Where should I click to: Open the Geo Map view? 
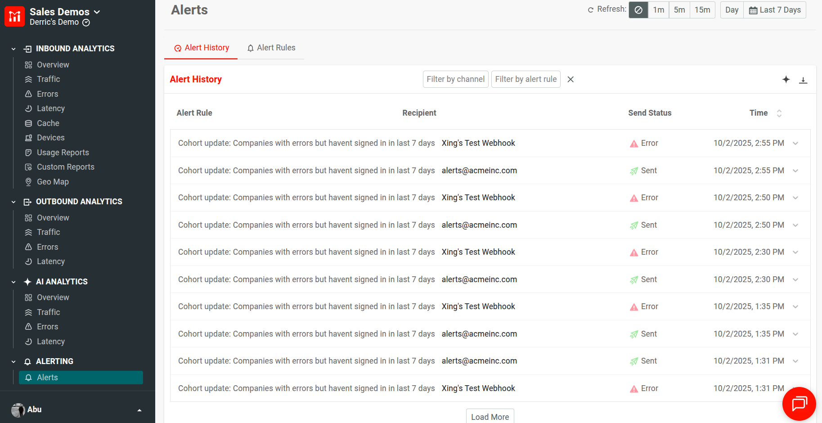coord(53,181)
